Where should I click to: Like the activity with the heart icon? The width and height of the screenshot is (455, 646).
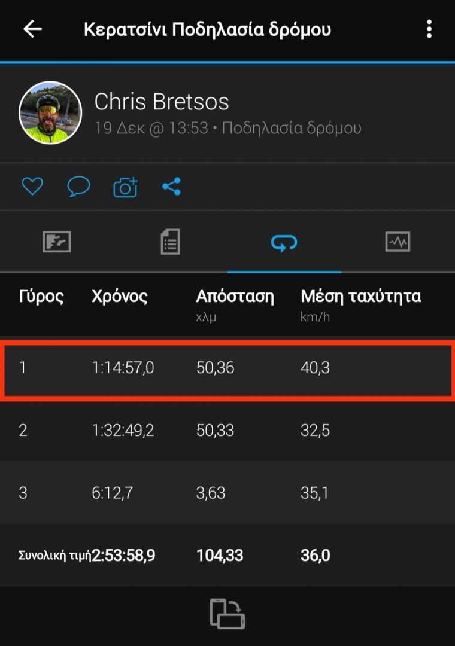point(32,187)
